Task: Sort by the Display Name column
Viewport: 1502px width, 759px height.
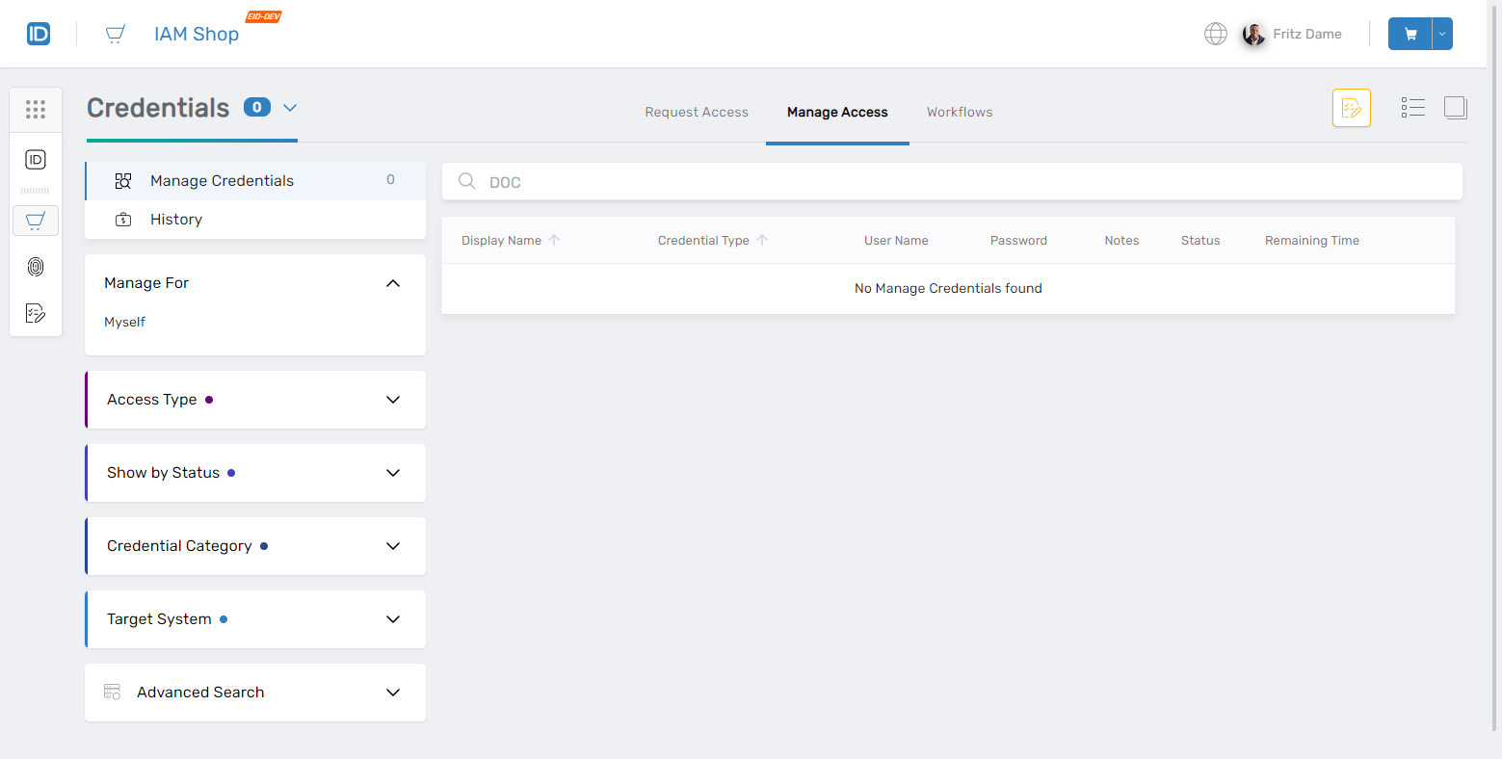Action: click(x=502, y=241)
